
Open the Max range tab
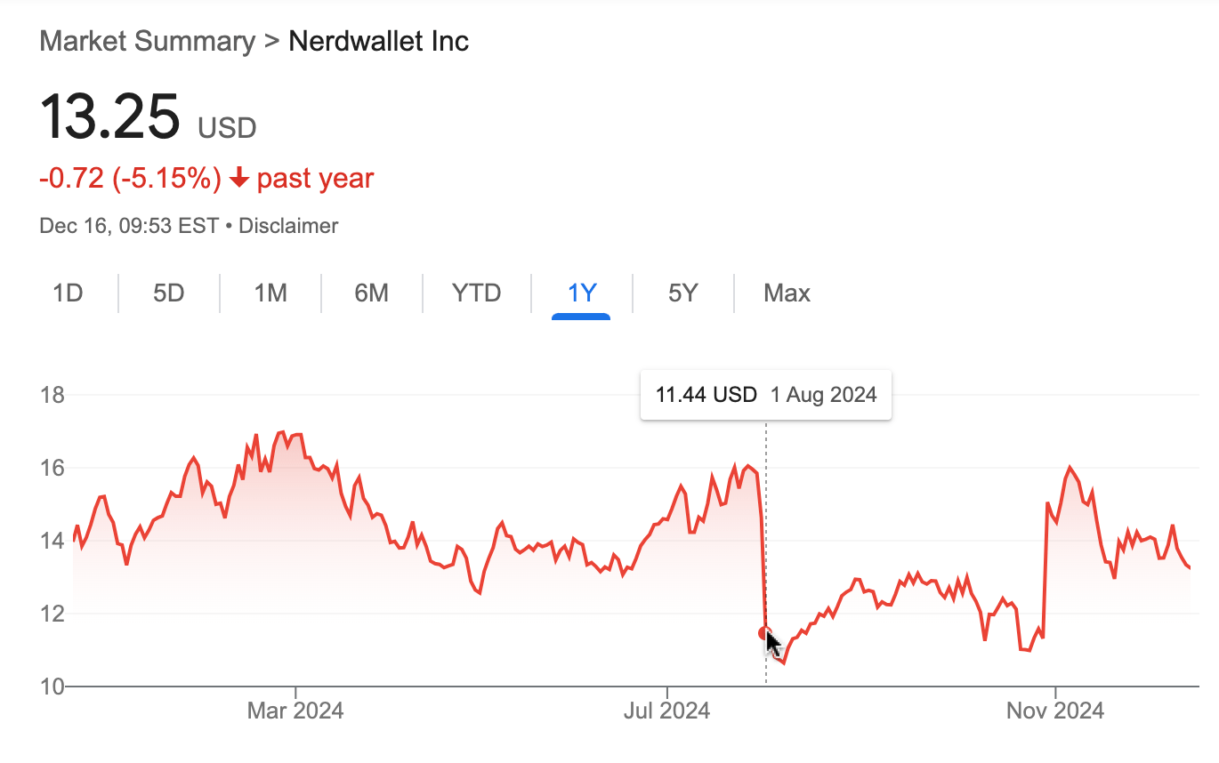tap(787, 293)
